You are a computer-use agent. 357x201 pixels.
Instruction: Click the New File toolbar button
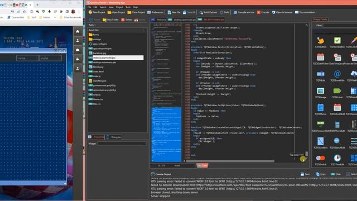coord(174,12)
